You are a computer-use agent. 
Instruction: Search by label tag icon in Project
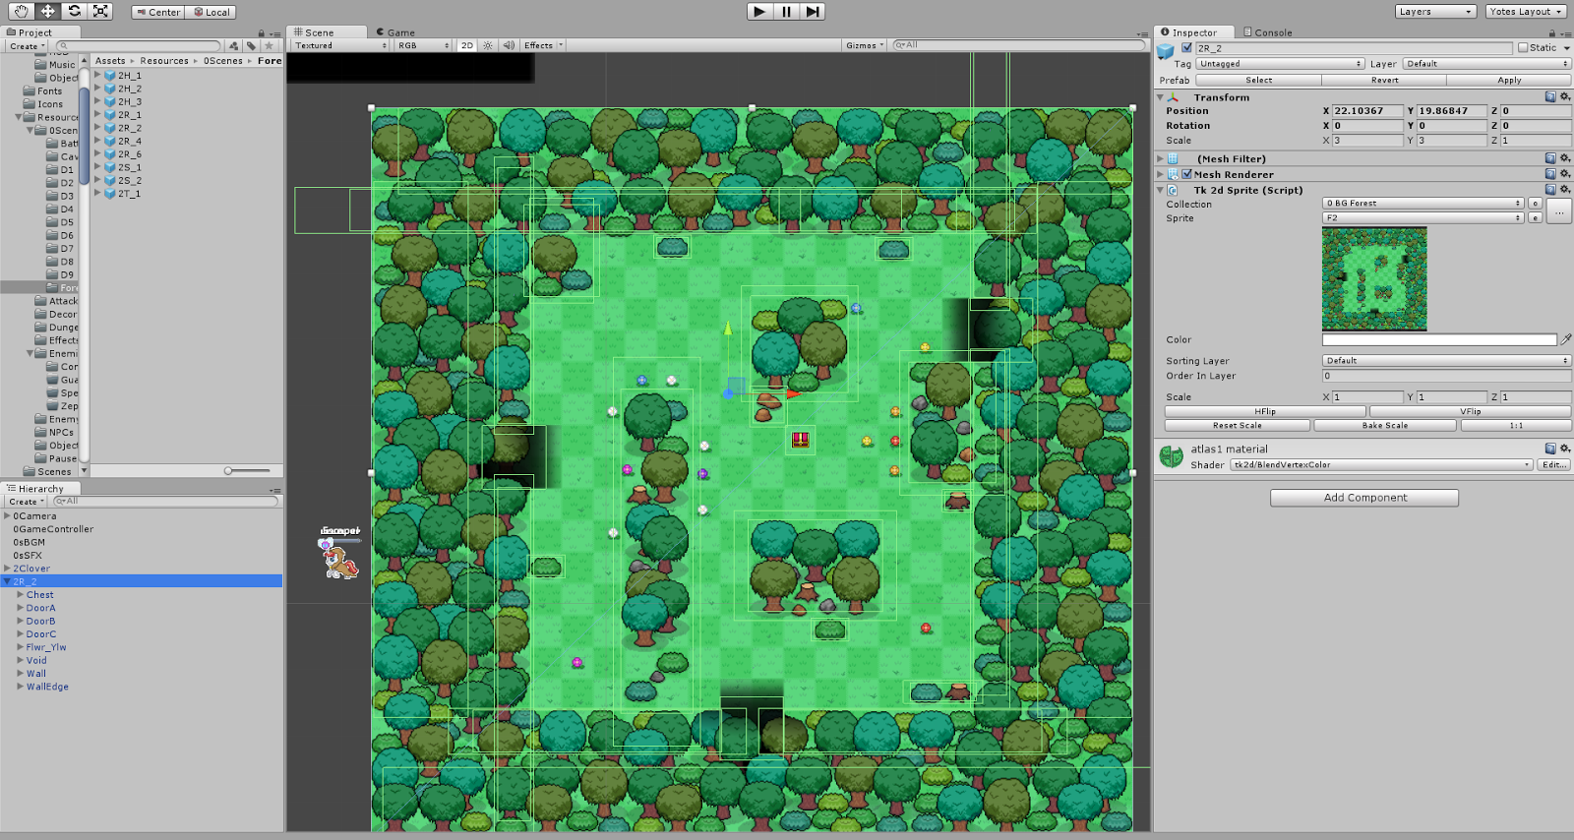pos(251,46)
